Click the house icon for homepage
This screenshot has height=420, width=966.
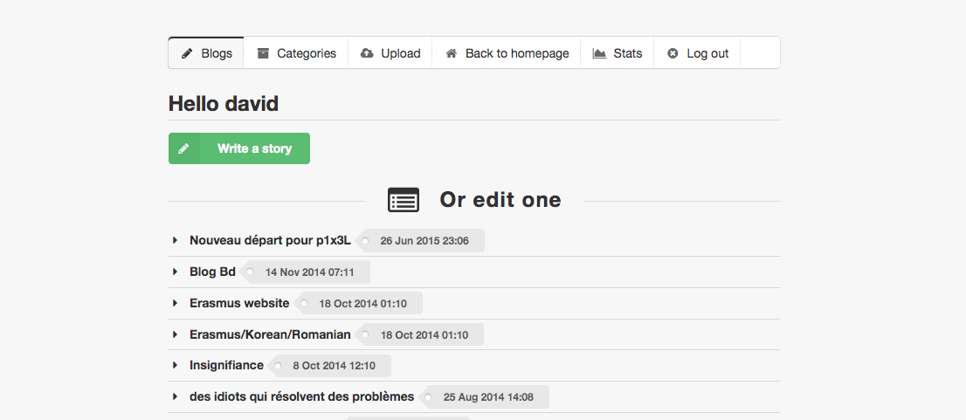(452, 53)
